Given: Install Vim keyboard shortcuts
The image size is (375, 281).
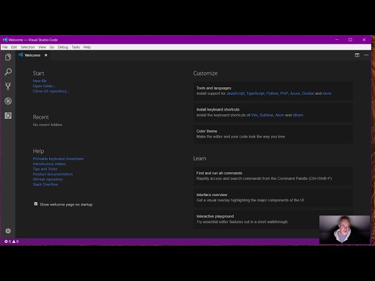Looking at the screenshot, I should click(x=254, y=115).
